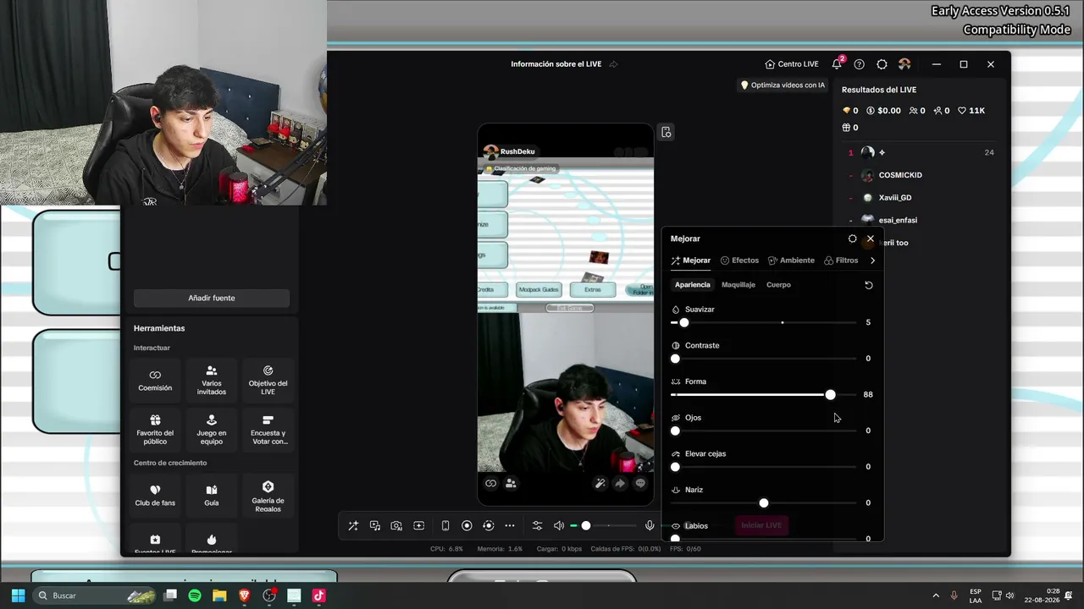The image size is (1084, 609).
Task: Click the chat bubble icon in the preview
Action: (640, 484)
